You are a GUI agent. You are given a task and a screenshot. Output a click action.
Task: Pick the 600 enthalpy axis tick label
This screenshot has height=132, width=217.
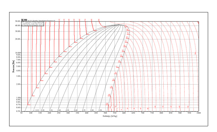click(x=124, y=113)
